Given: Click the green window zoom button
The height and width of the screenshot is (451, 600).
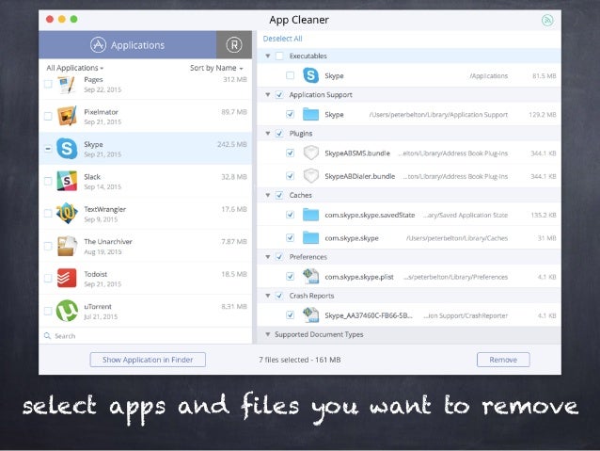Looking at the screenshot, I should [74, 19].
